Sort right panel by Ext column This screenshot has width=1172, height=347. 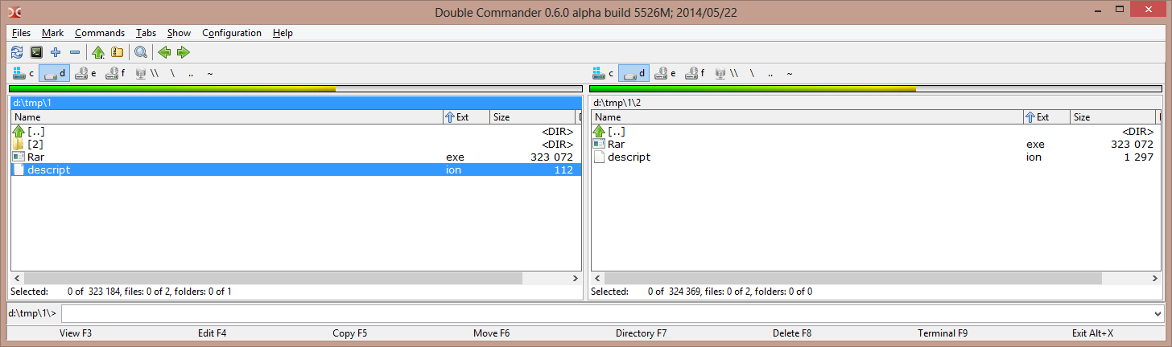pyautogui.click(x=1046, y=117)
